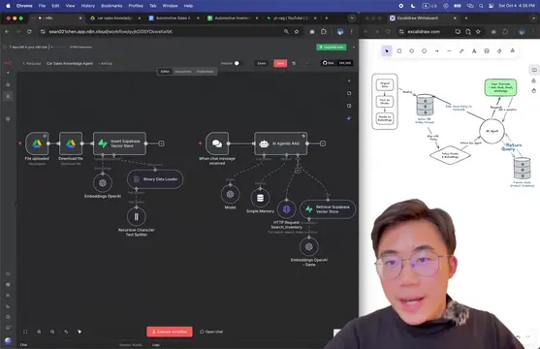Switch to the Evaluations tab
The height and width of the screenshot is (349, 540).
pos(205,72)
